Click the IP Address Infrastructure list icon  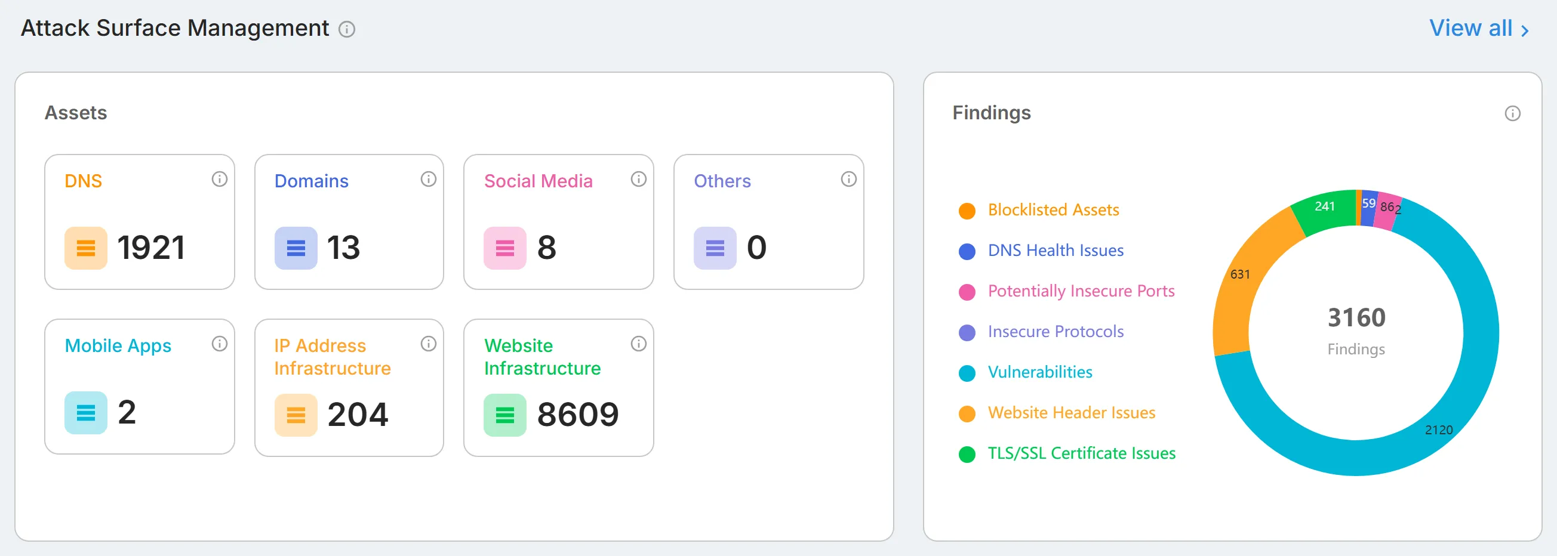296,415
